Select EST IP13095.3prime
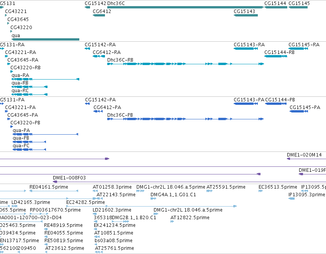This screenshot has height=254, width=326. pos(307,195)
